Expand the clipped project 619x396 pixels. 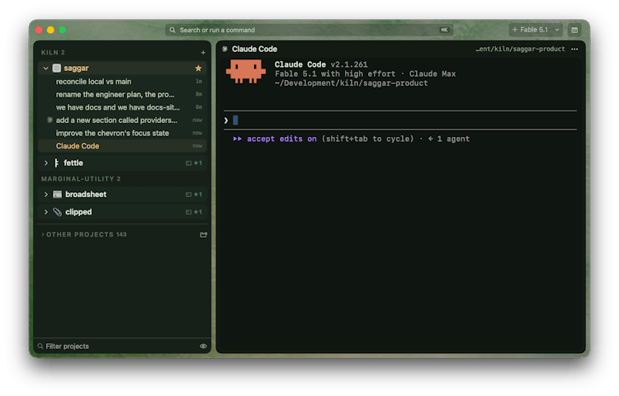[45, 212]
